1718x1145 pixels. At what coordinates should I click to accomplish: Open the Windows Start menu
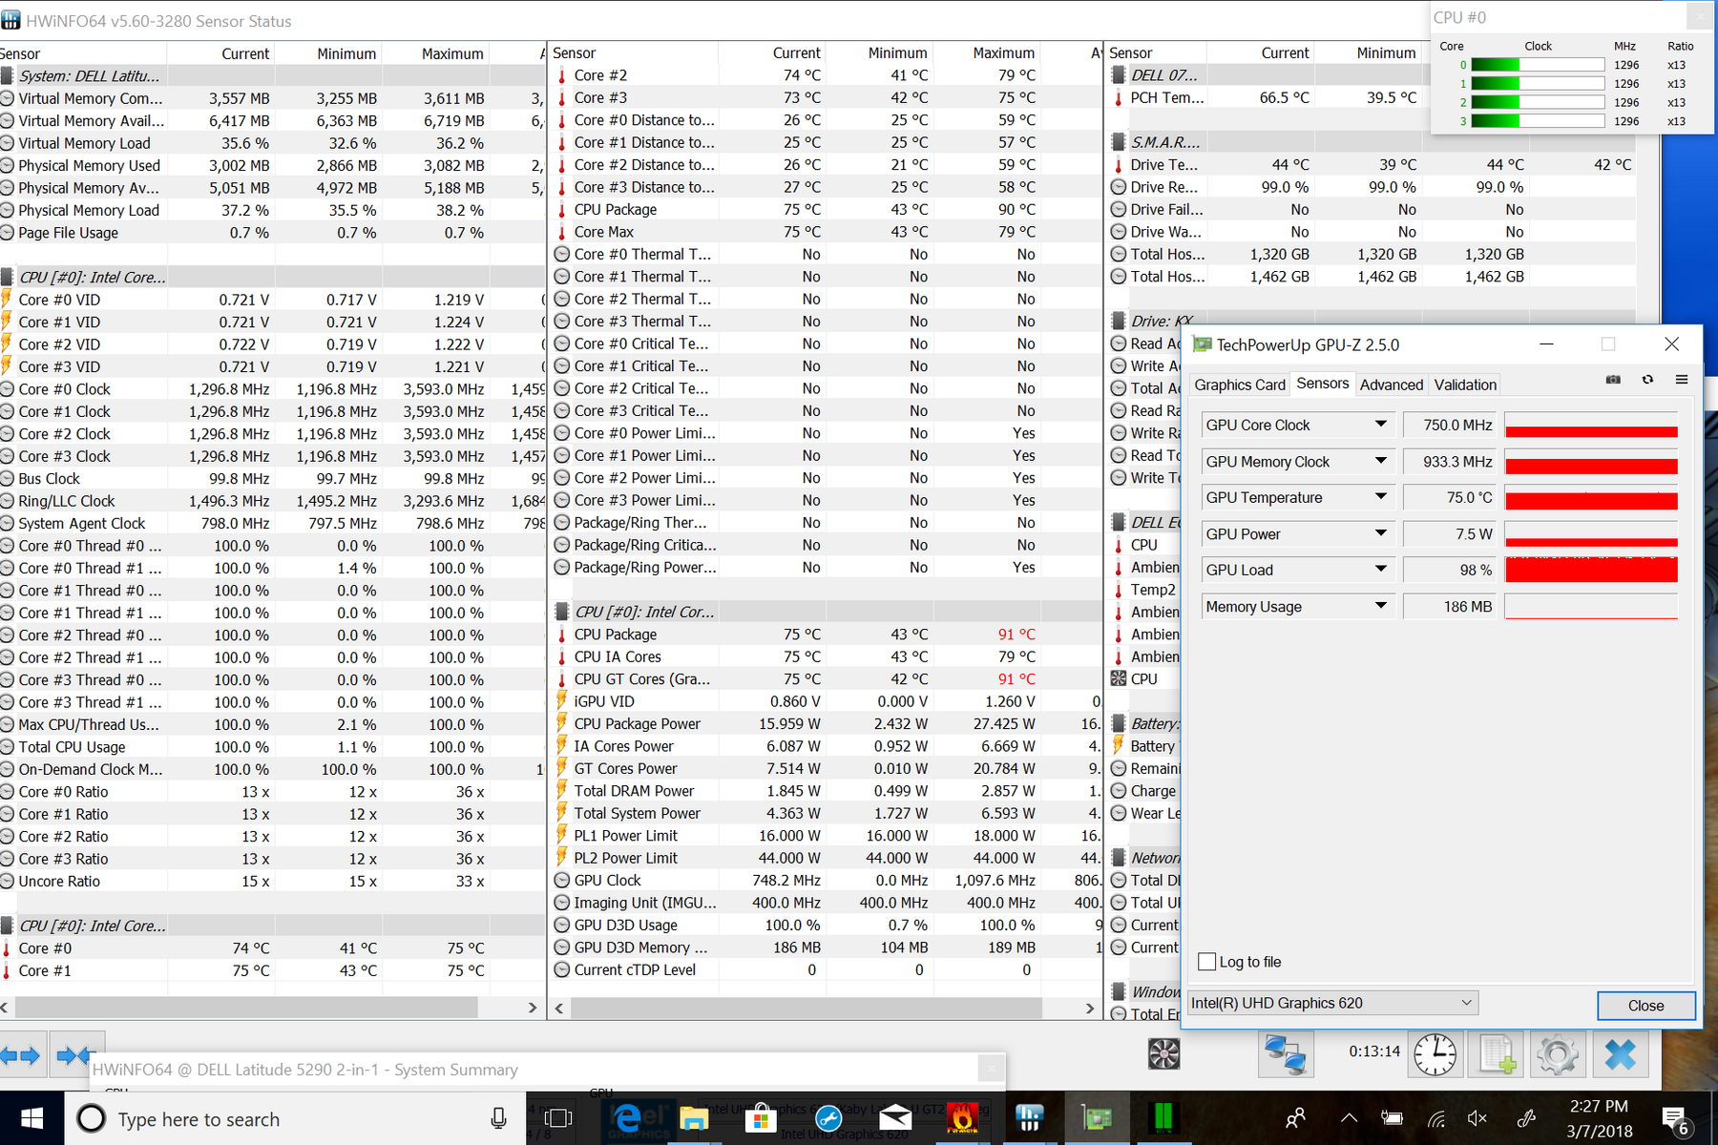pyautogui.click(x=31, y=1118)
